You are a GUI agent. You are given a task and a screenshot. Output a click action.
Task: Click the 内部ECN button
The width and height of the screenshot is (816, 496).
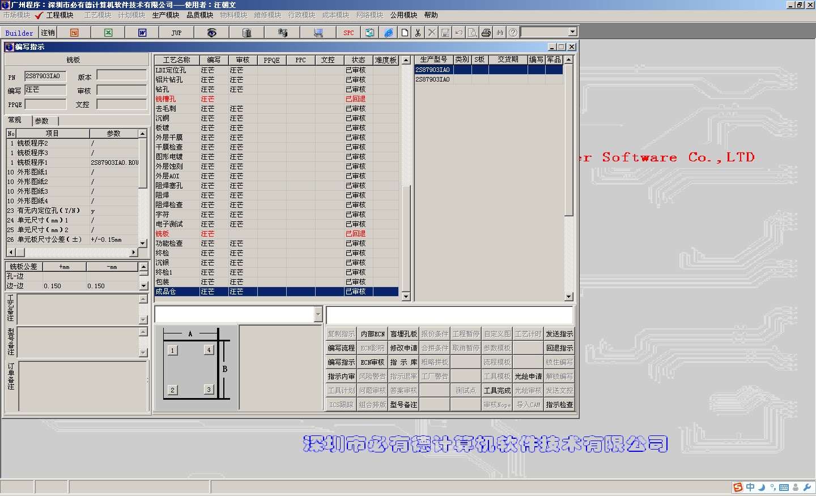click(x=372, y=334)
